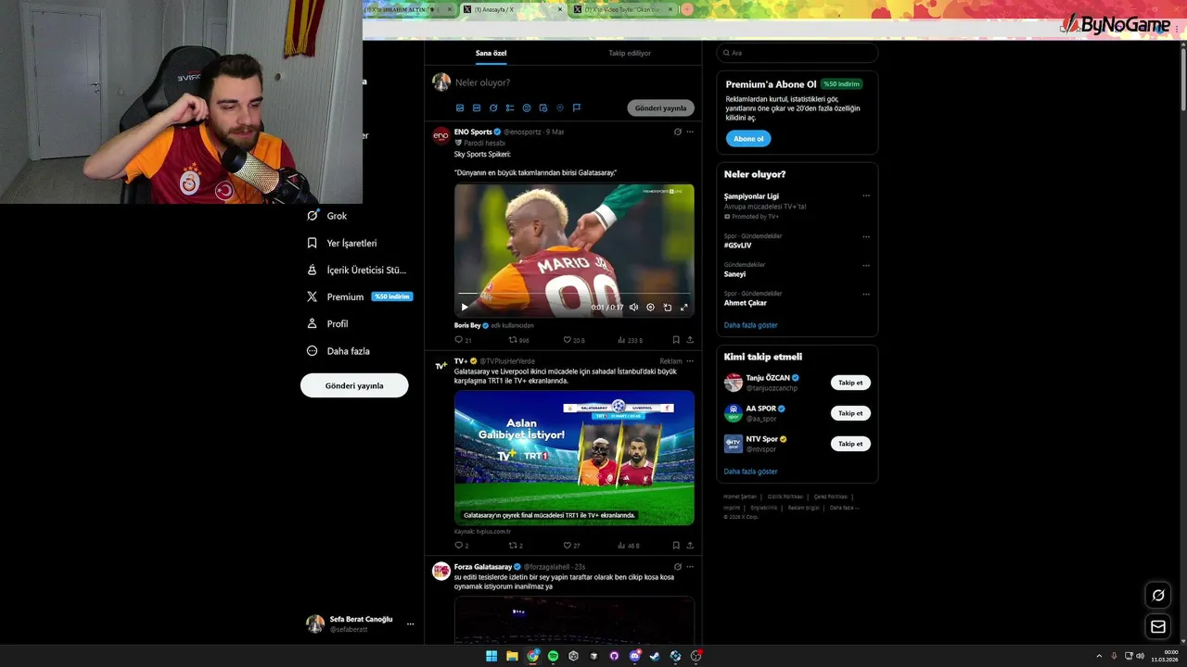This screenshot has height=667, width=1187.
Task: Open the emoji picker in composer
Action: click(527, 108)
